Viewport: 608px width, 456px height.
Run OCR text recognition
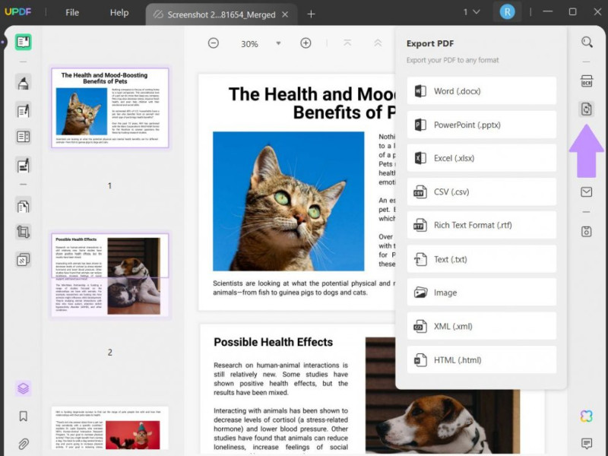[587, 81]
